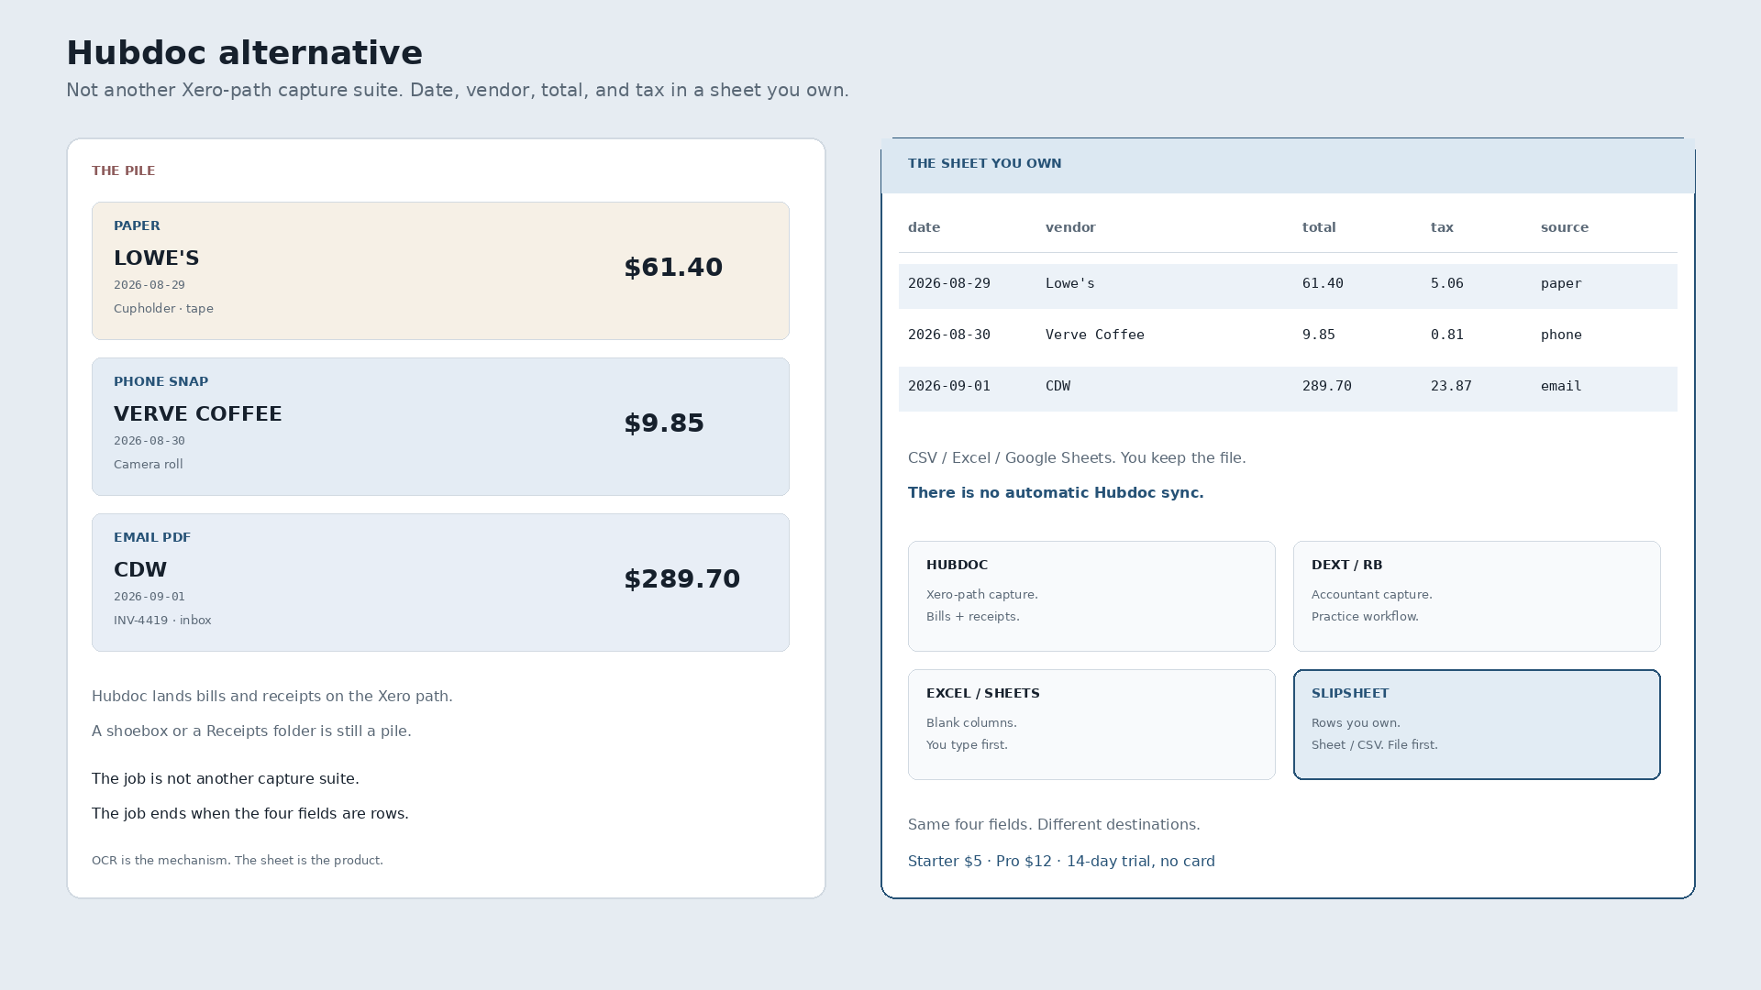Click table cell source 'email'
The image size is (1761, 990).
point(1561,386)
